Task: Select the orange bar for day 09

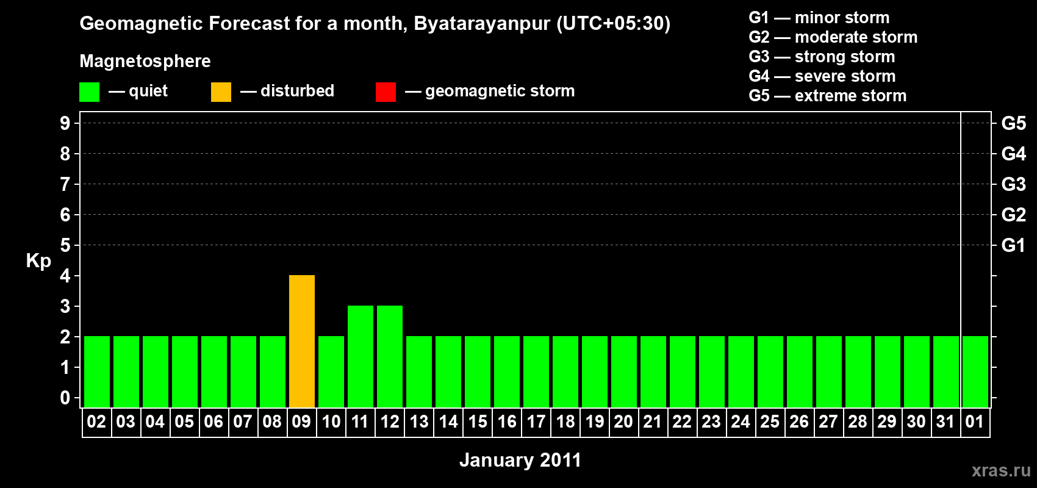Action: point(302,341)
